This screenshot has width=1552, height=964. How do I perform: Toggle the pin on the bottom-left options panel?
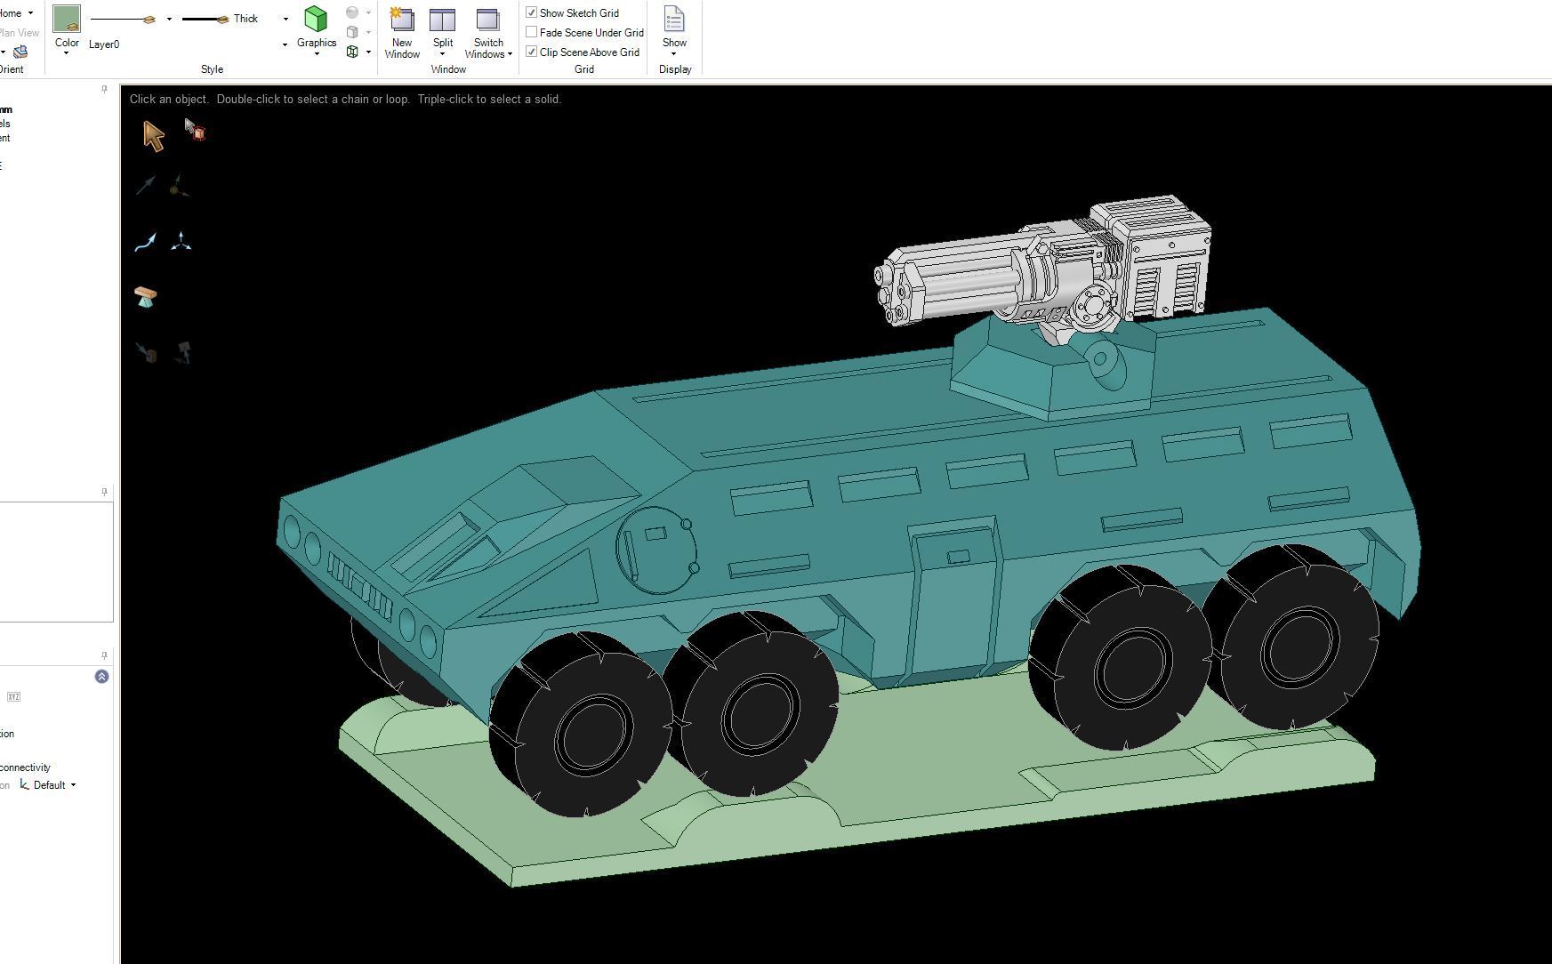[x=104, y=655]
